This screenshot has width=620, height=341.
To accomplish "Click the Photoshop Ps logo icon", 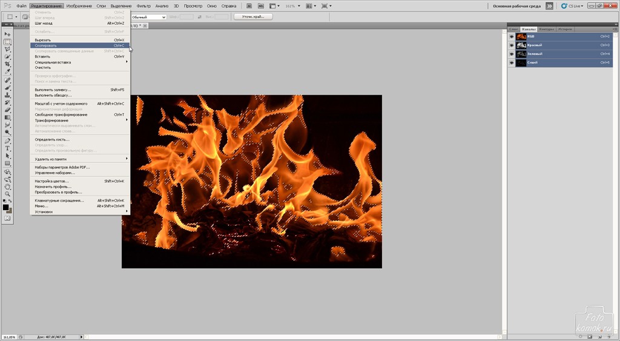I will (x=7, y=6).
